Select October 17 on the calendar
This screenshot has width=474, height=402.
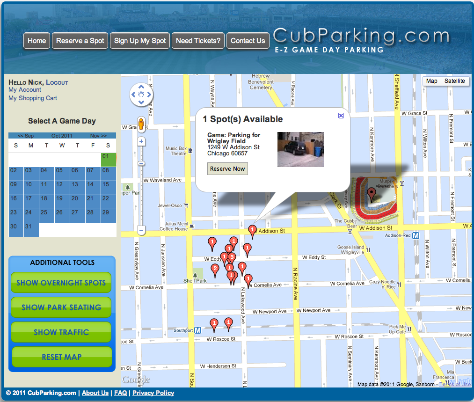click(31, 202)
